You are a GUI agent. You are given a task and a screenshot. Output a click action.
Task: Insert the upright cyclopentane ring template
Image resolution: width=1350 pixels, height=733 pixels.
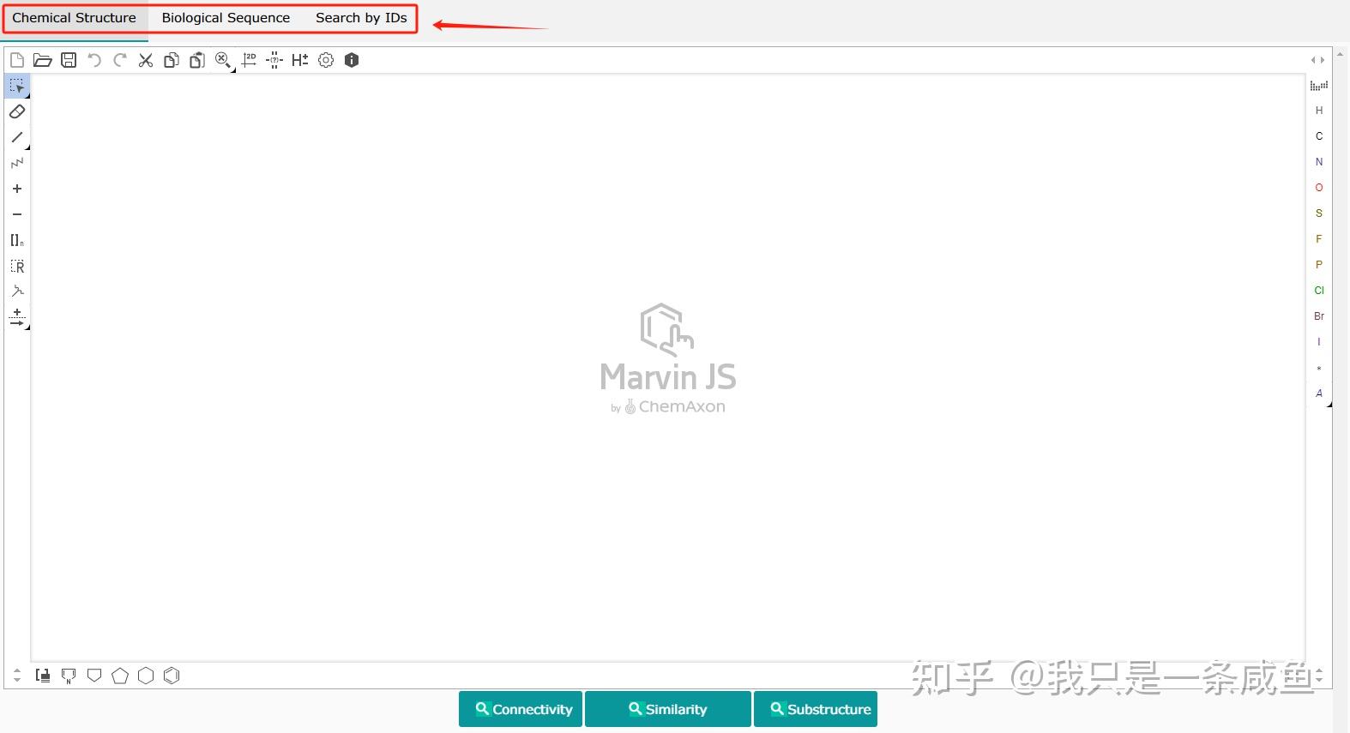pos(120,676)
